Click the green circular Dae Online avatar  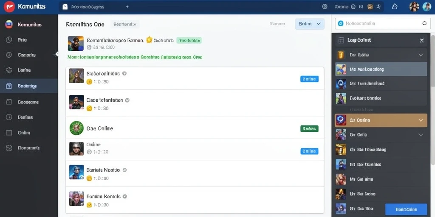click(76, 128)
